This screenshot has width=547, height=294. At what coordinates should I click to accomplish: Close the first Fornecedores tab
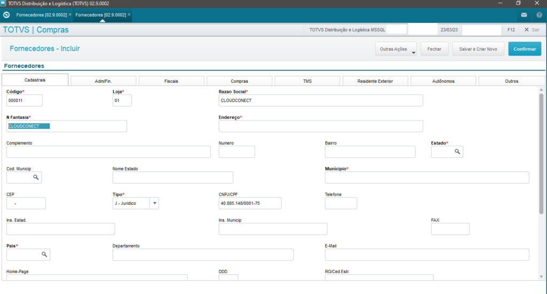(x=70, y=15)
